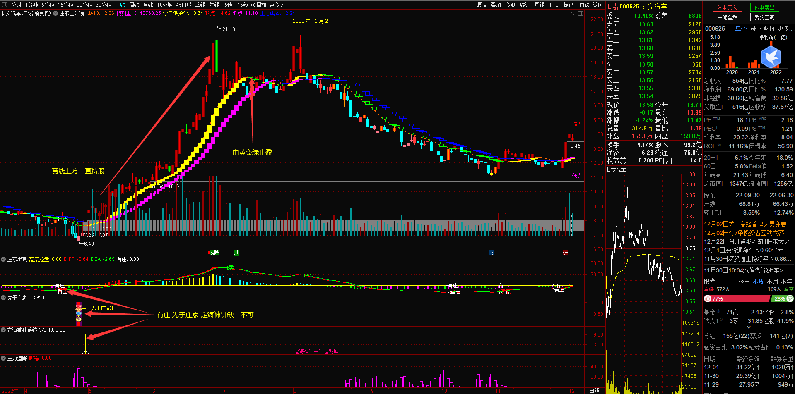Viewport: 795px width, 394px height.
Task: Add stock via +自选 button
Action: tap(583, 5)
